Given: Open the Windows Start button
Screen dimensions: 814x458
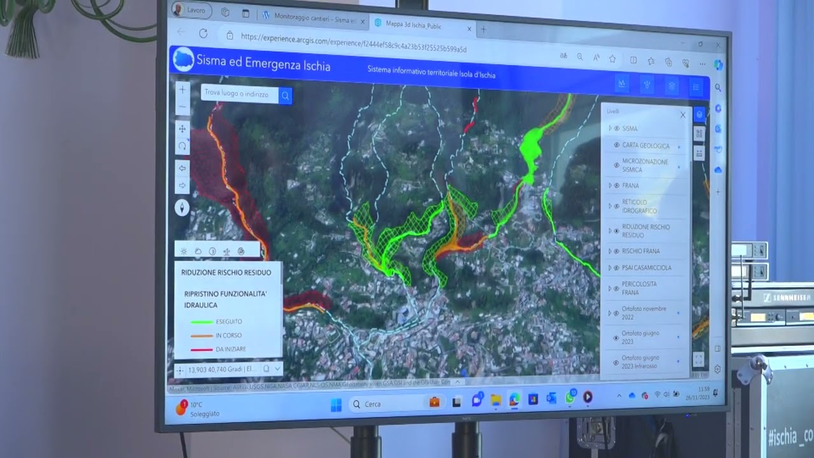Looking at the screenshot, I should 336,405.
